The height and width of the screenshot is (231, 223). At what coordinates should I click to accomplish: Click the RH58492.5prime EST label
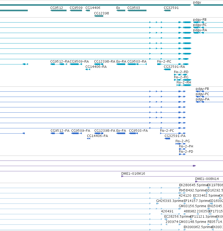pyautogui.click(x=193, y=190)
